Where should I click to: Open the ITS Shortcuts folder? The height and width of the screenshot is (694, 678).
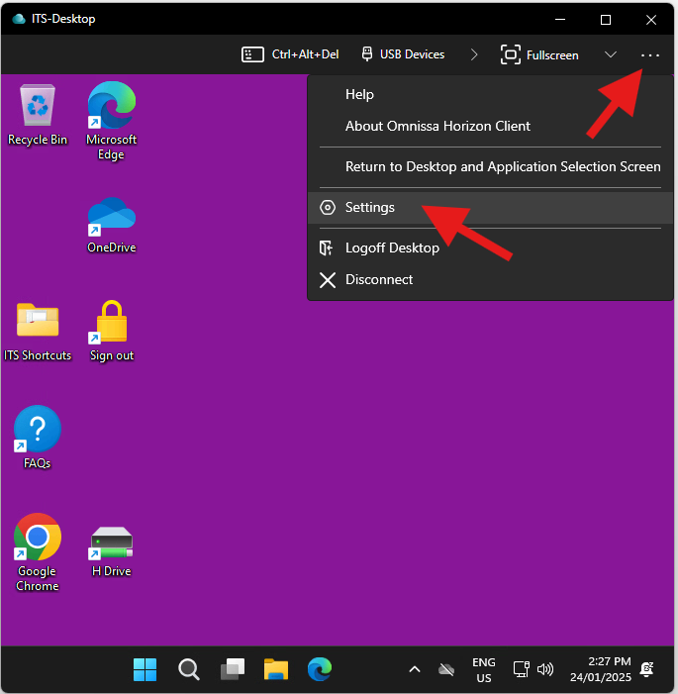coord(38,323)
